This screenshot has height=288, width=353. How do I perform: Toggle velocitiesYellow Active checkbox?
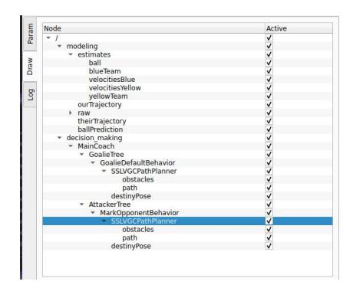(x=269, y=88)
